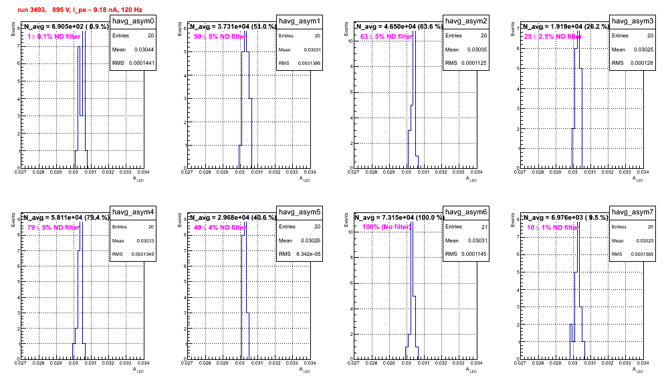Click the N_avg = 4.650e+04 label

pyautogui.click(x=399, y=27)
